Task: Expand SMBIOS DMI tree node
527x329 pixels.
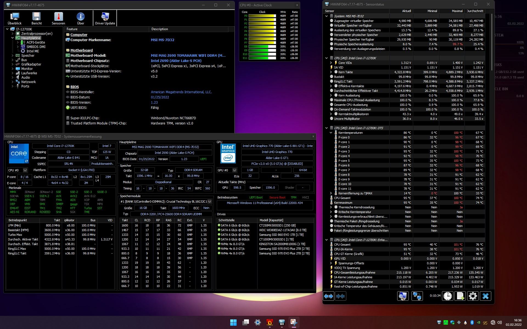Action: [18, 47]
